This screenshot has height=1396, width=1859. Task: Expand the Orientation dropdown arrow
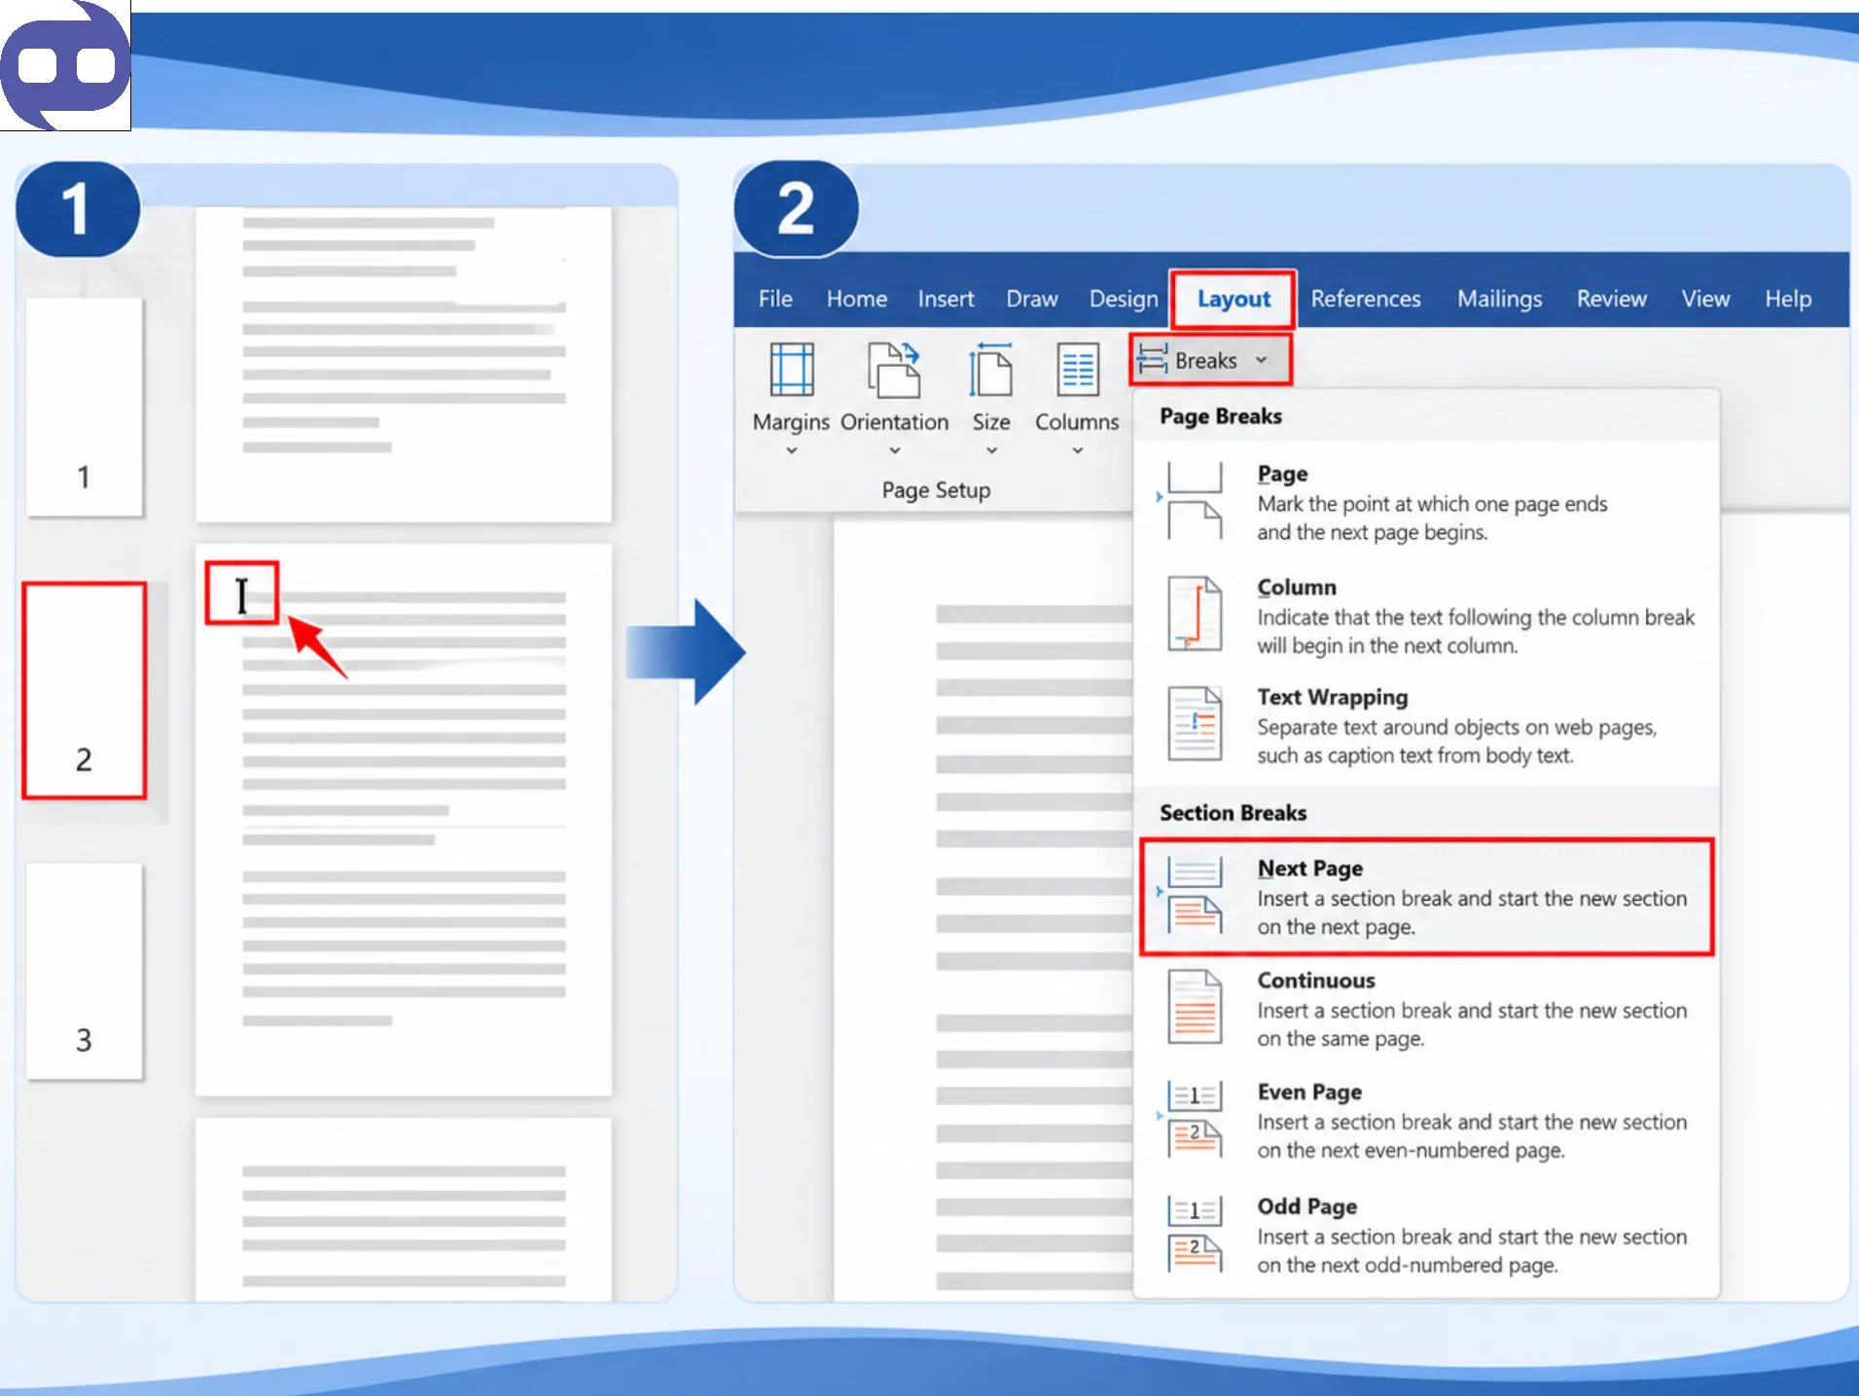[895, 450]
